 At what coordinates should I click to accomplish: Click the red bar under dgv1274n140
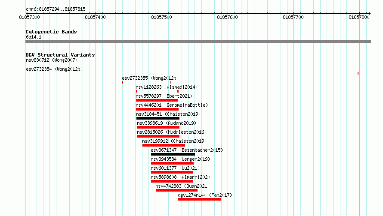pos(199,199)
